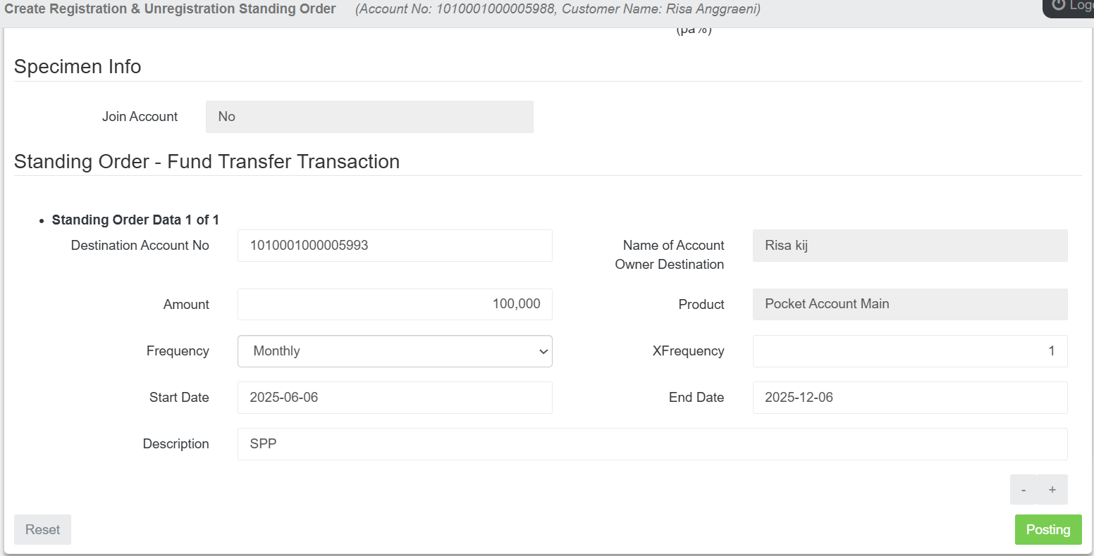Click the account number and customer name text
Screen dimensions: 1094x556
click(x=558, y=10)
